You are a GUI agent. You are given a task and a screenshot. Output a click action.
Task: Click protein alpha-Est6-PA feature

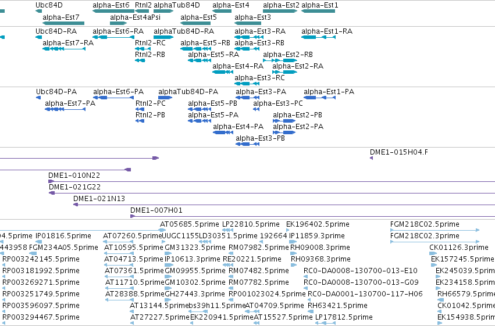(x=113, y=98)
